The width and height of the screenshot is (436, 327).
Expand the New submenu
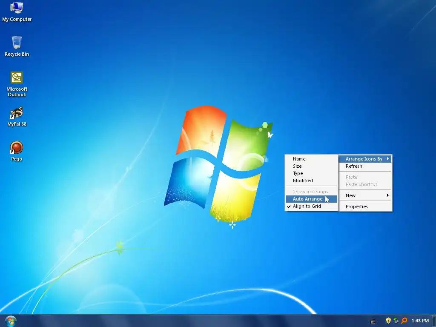[365, 195]
